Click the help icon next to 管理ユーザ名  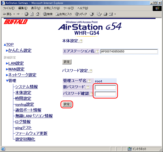click(x=89, y=81)
